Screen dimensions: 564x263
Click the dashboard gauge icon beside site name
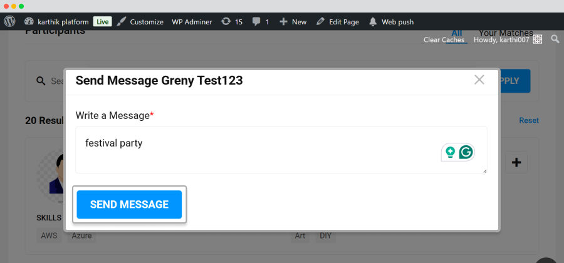[x=29, y=21]
